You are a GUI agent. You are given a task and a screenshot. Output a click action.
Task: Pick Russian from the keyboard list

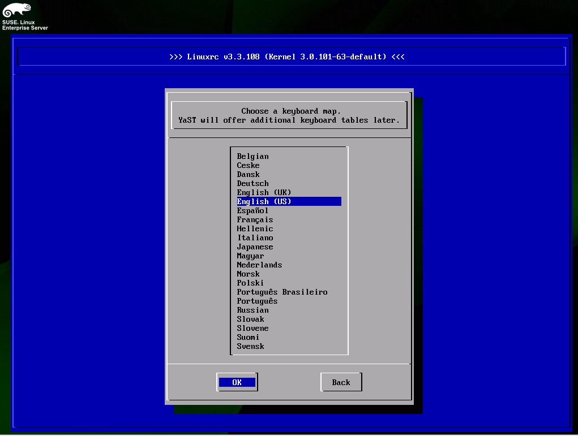click(x=252, y=310)
